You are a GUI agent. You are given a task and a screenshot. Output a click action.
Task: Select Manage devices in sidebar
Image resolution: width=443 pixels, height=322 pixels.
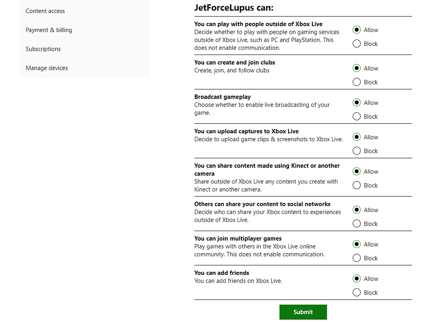tap(47, 68)
